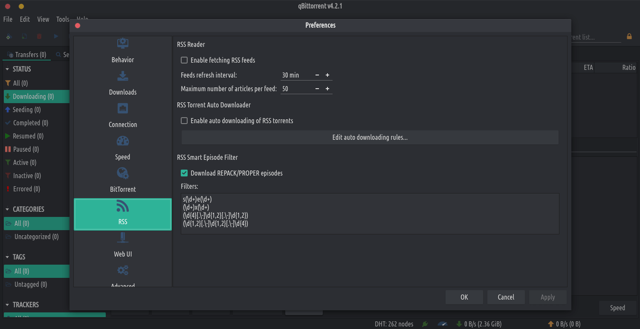This screenshot has width=640, height=329.
Task: Click the lock icon in main toolbar
Action: pos(629,37)
